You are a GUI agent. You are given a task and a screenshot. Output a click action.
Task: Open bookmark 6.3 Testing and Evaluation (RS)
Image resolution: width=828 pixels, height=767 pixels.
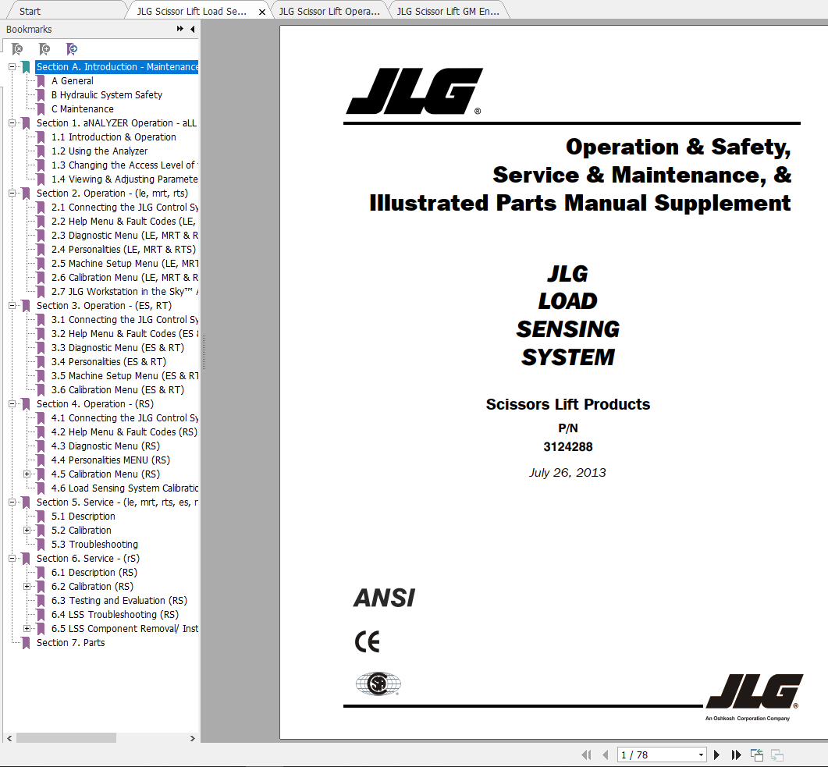[119, 601]
